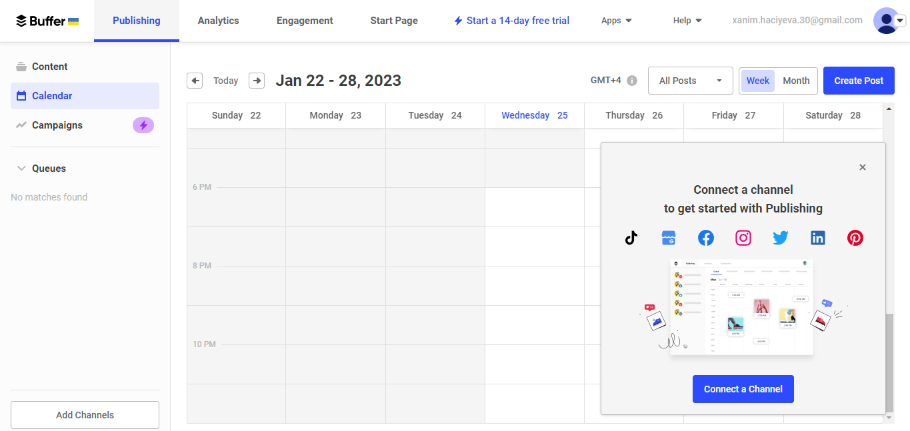The image size is (910, 431).
Task: Open the user avatar account menu
Action: pyautogui.click(x=889, y=21)
